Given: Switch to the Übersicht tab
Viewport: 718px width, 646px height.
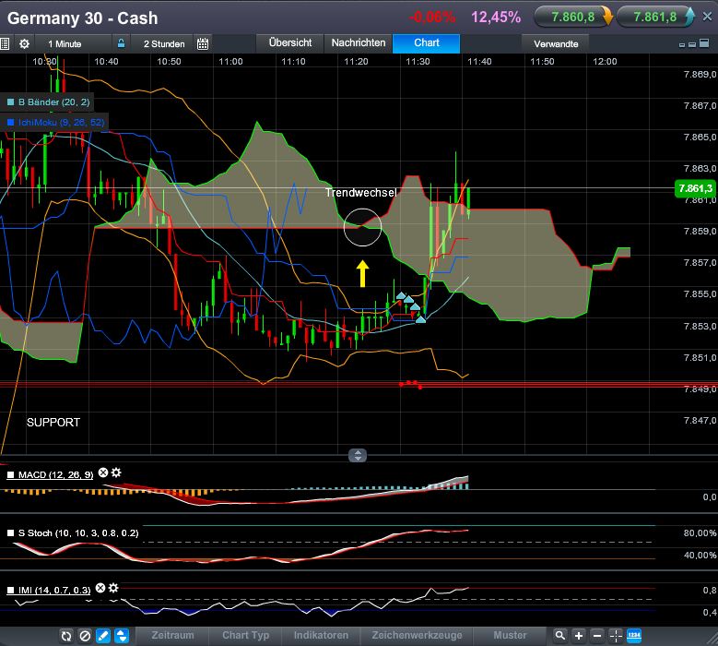Looking at the screenshot, I should point(290,42).
